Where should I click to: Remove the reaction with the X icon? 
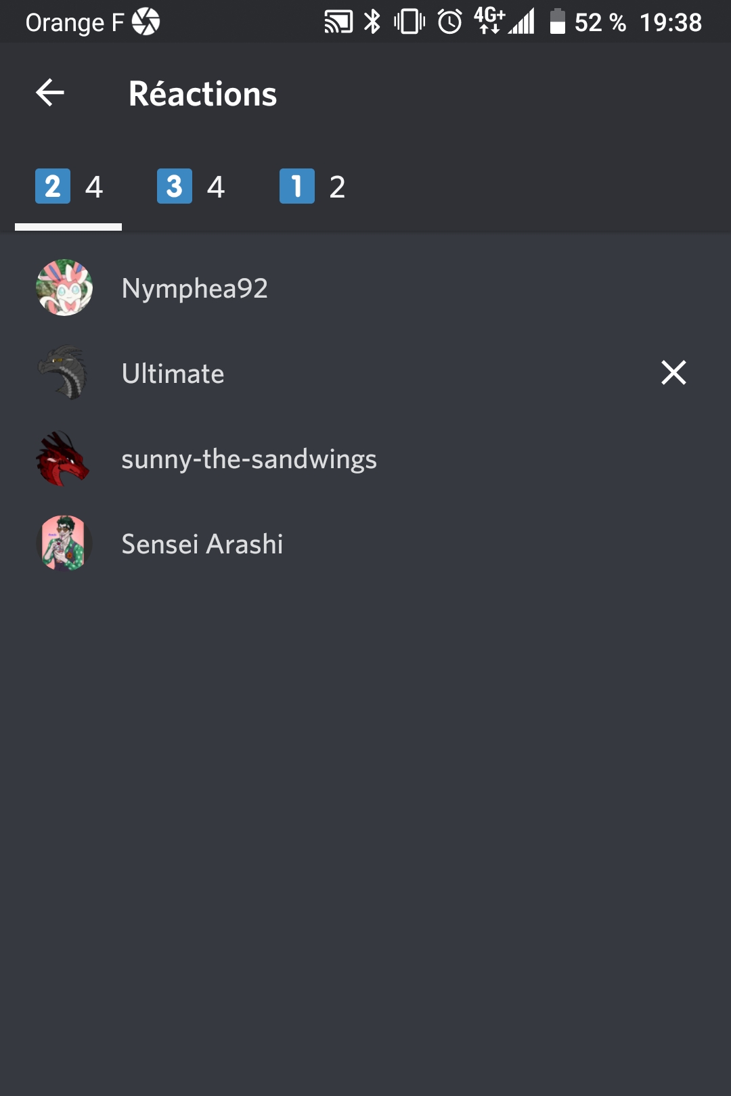673,373
